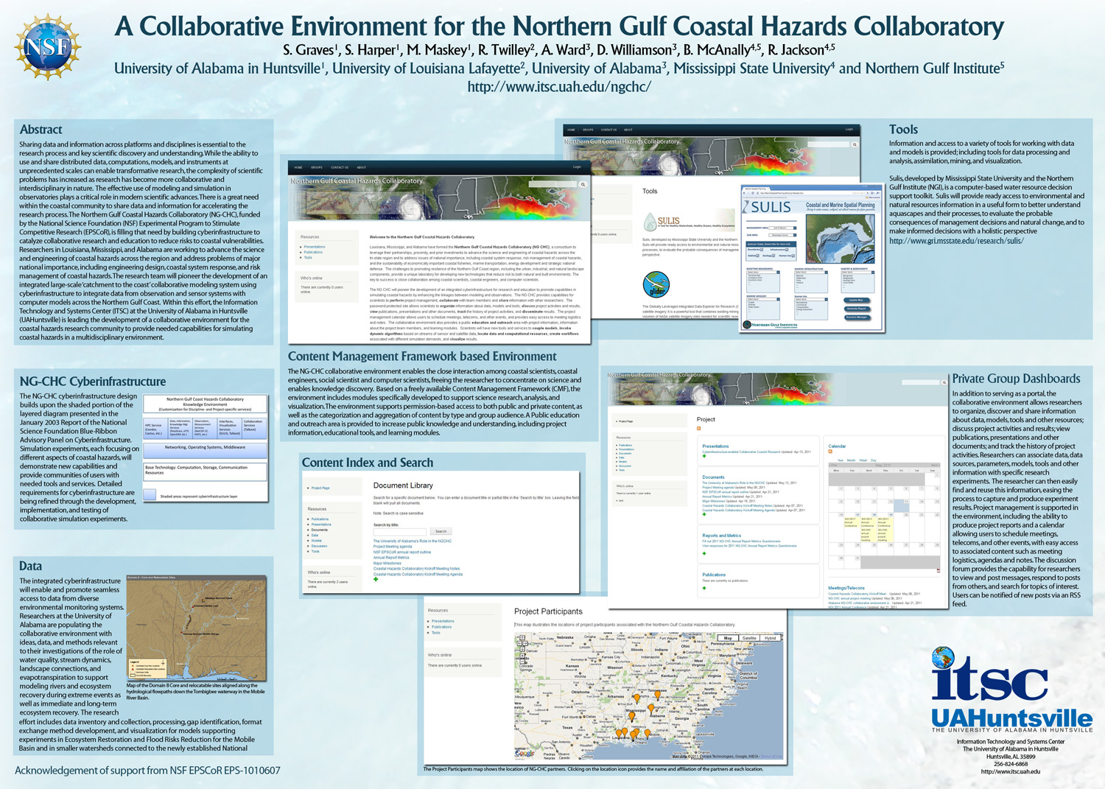Toggle Geology checkbox in SULIS panel

coord(773,256)
